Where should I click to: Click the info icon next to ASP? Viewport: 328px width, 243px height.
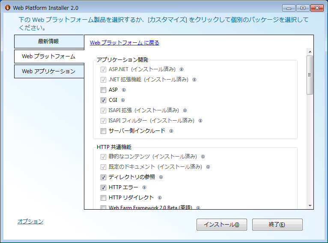click(124, 90)
